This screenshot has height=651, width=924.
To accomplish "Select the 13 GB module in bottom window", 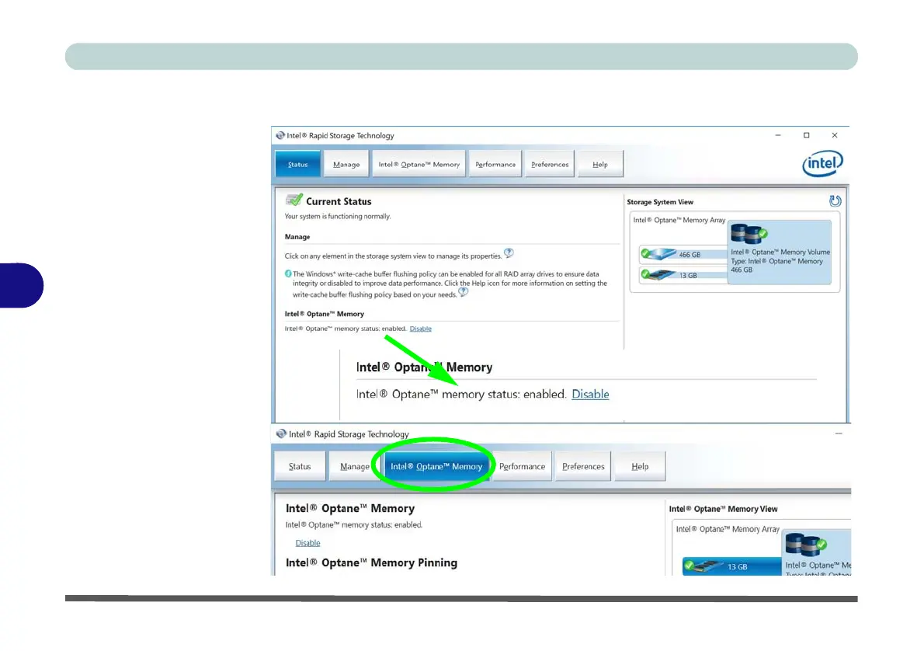I will pyautogui.click(x=732, y=566).
